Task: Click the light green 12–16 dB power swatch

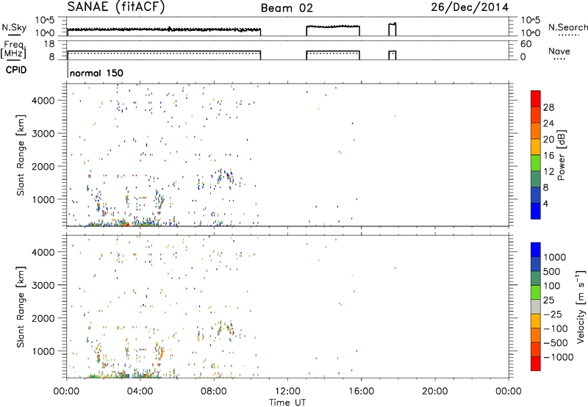Action: 536,162
